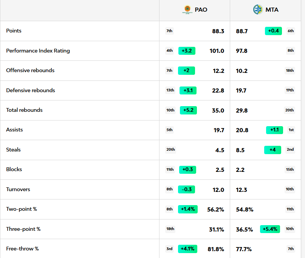The width and height of the screenshot is (305, 258).
Task: Click the -0.3 Turnovers badge
Action: [187, 189]
